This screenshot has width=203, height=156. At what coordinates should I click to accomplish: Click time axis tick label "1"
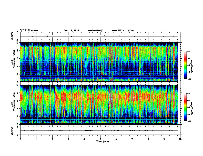[36, 139]
